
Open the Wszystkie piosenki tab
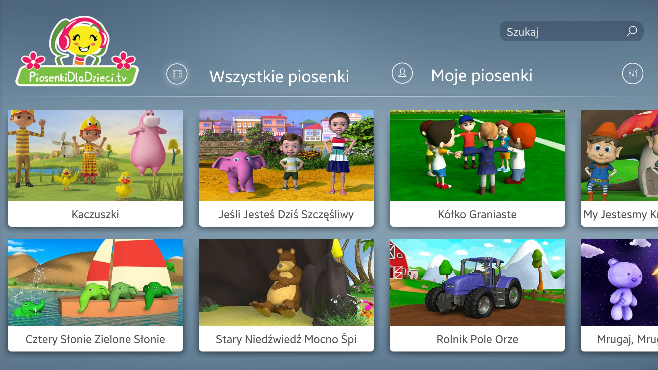click(x=279, y=77)
